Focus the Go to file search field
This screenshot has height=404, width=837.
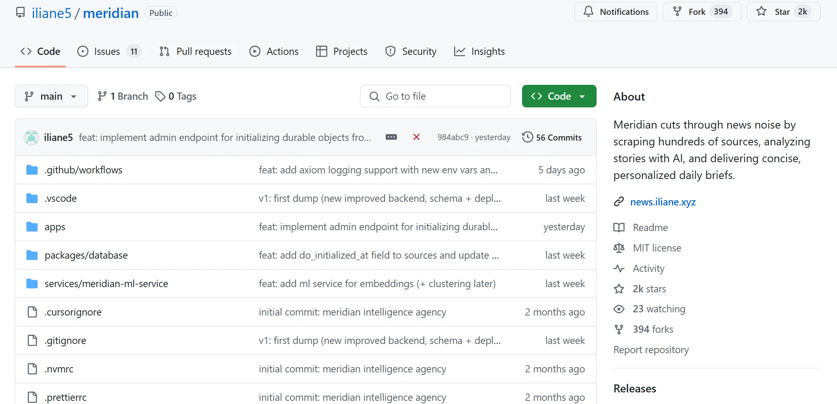(435, 96)
